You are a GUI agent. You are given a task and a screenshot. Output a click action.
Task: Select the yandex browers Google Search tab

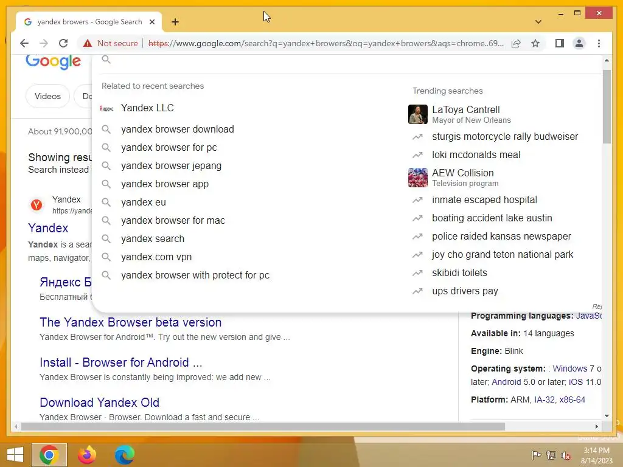(89, 22)
